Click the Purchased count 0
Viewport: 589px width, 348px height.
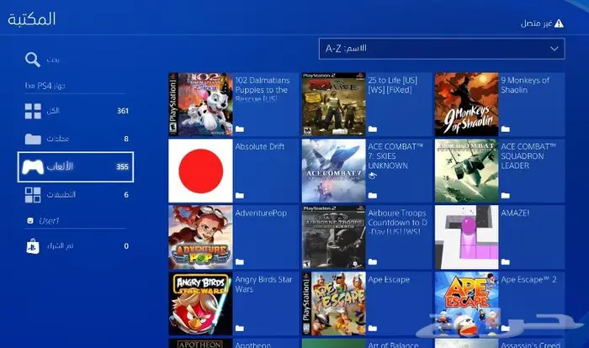[126, 246]
